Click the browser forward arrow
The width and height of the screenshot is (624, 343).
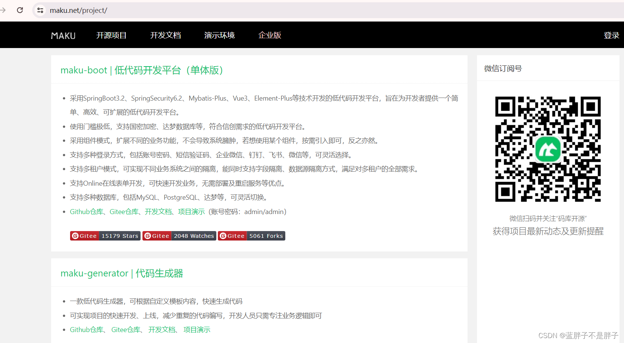pyautogui.click(x=3, y=10)
